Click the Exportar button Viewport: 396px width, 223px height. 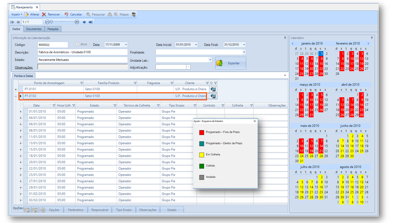(231, 63)
